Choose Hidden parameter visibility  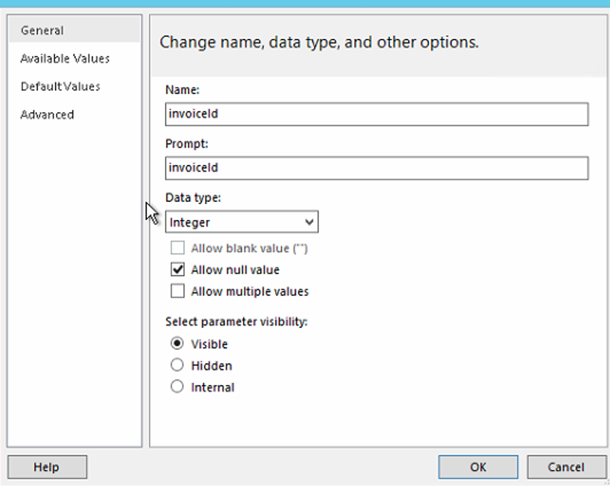(x=177, y=365)
